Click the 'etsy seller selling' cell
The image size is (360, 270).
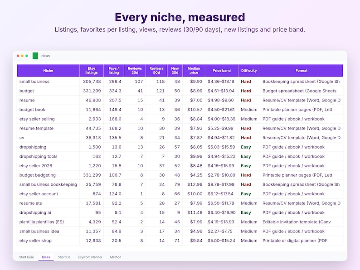point(48,119)
